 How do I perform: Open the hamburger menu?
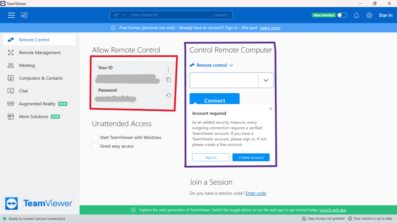point(11,15)
